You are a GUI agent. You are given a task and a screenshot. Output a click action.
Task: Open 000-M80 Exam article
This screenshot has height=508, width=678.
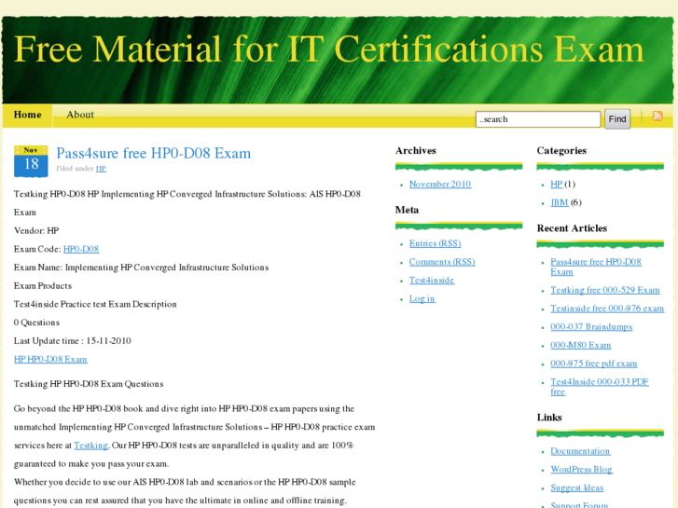(x=580, y=346)
